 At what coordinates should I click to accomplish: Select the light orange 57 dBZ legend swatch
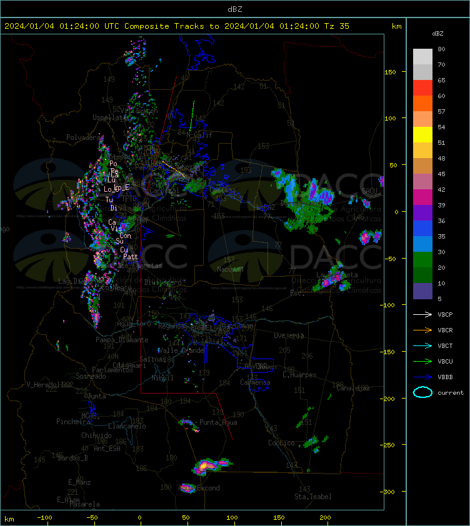[422, 119]
